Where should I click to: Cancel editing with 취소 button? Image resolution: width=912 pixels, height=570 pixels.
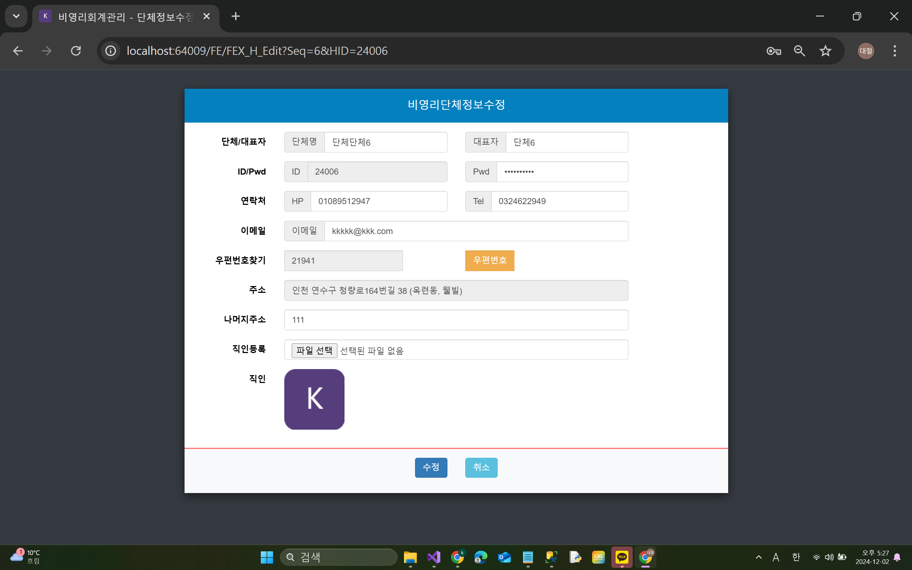[481, 467]
